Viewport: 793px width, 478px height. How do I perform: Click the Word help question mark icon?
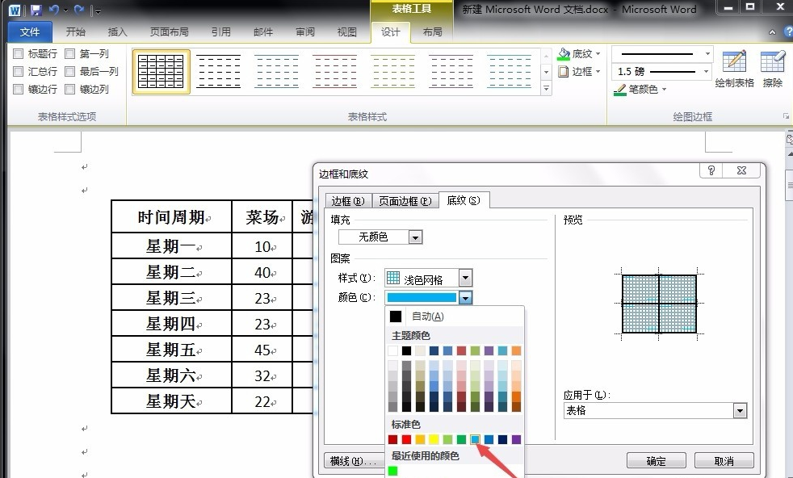click(788, 31)
